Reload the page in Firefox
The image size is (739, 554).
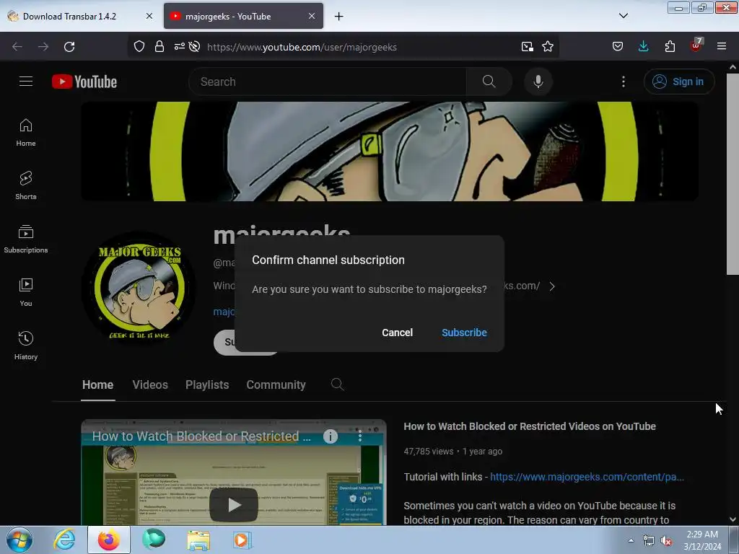pos(69,47)
